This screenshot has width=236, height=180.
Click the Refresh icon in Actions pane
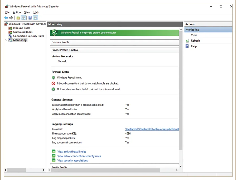(187, 41)
